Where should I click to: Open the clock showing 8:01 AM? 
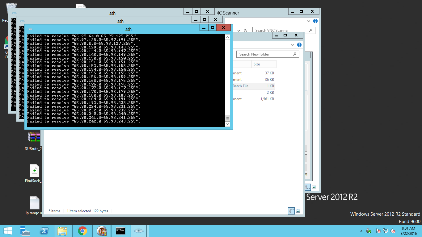point(408,231)
